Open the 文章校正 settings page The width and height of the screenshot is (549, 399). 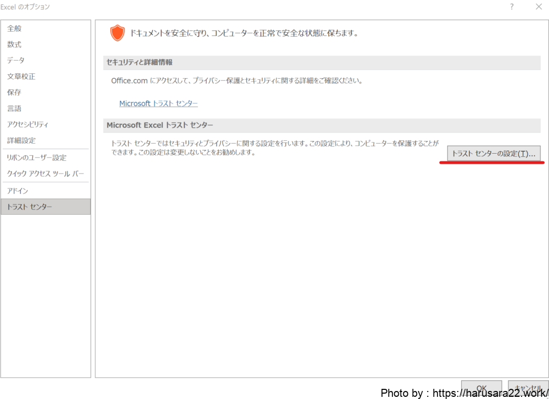click(21, 77)
